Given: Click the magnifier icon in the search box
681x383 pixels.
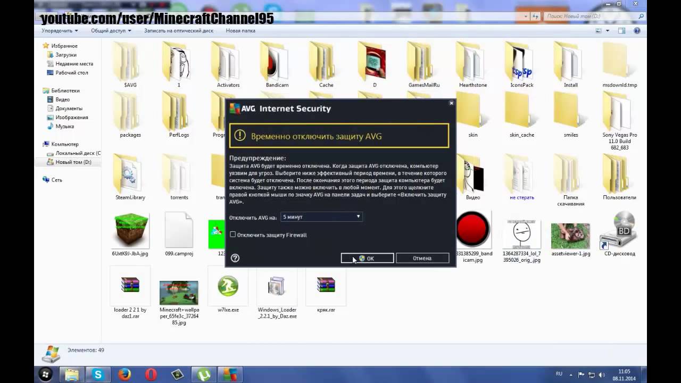Looking at the screenshot, I should (641, 16).
